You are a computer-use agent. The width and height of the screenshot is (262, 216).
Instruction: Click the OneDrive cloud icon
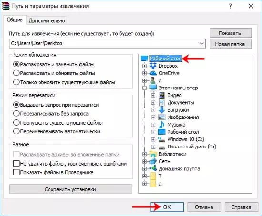click(x=153, y=73)
